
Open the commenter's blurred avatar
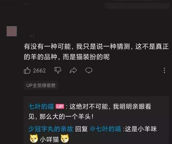[12, 31]
